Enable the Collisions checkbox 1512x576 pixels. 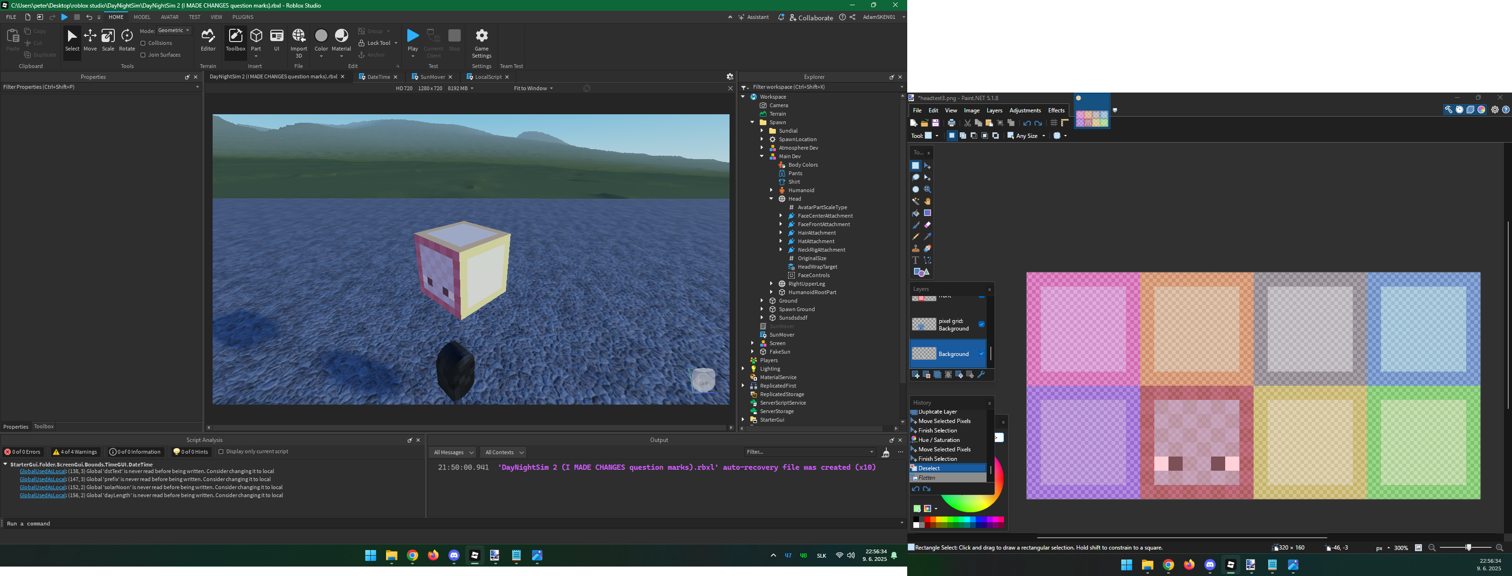[143, 43]
